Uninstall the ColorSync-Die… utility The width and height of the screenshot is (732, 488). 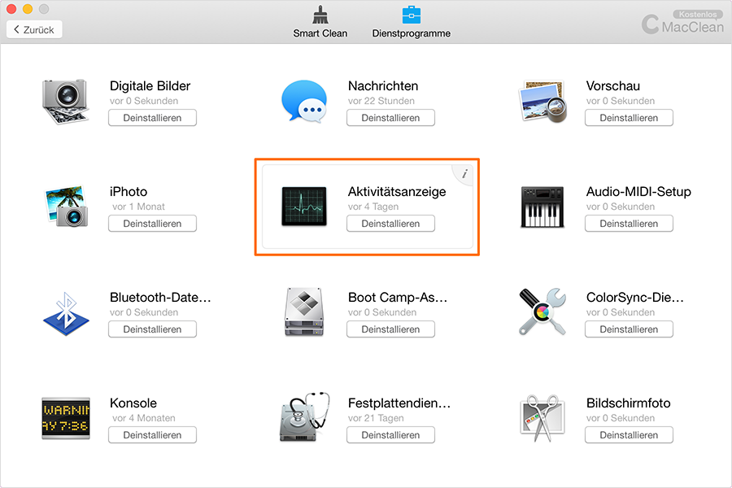pos(629,329)
